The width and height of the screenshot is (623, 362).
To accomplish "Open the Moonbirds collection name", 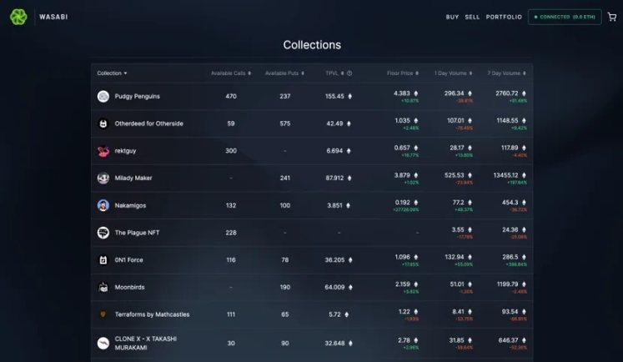I will pyautogui.click(x=129, y=287).
